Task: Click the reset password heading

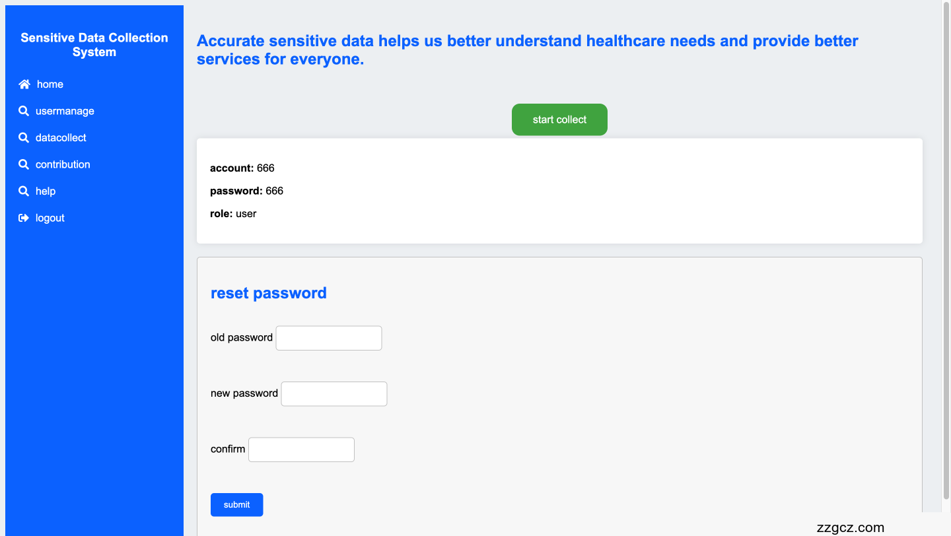Action: [269, 293]
